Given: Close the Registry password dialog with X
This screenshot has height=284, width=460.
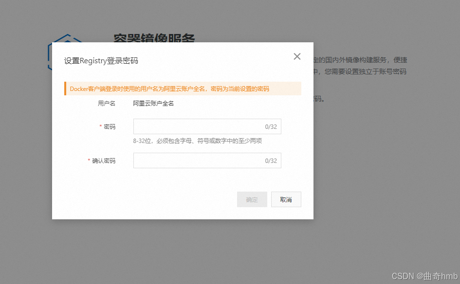Looking at the screenshot, I should pos(297,56).
